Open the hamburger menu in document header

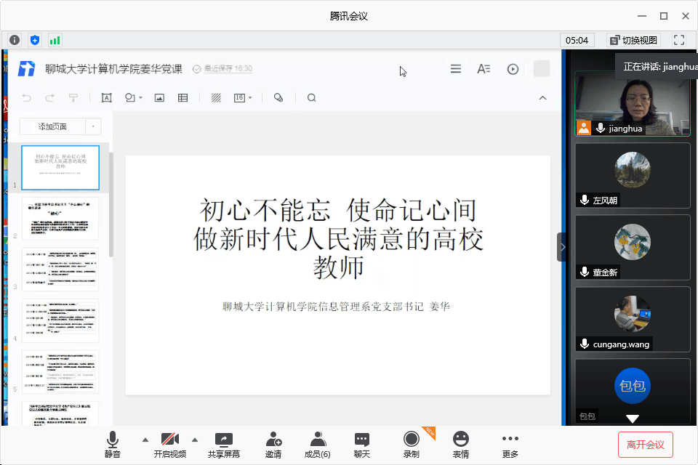pyautogui.click(x=456, y=69)
